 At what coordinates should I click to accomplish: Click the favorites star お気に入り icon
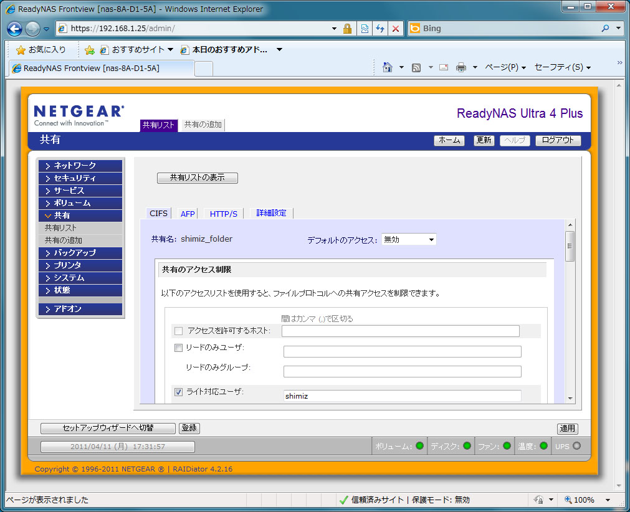[x=21, y=50]
